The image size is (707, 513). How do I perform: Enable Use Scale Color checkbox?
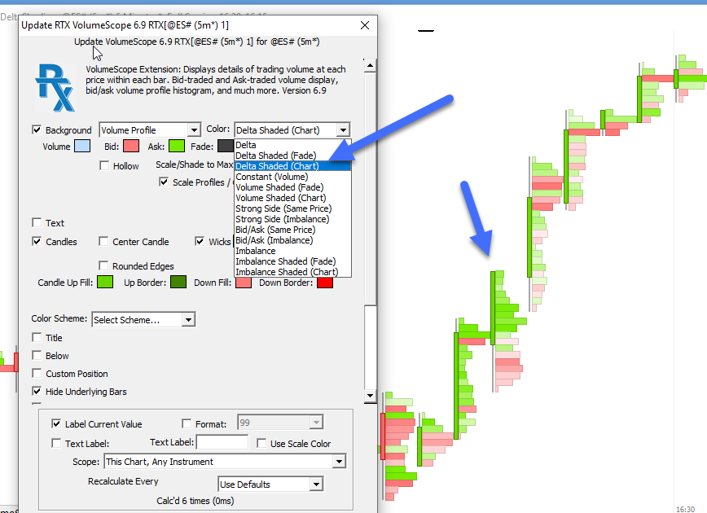tap(261, 443)
